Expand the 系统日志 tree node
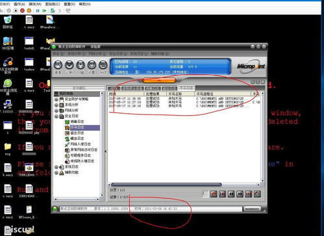This screenshot has height=236, width=324. pos(56,167)
